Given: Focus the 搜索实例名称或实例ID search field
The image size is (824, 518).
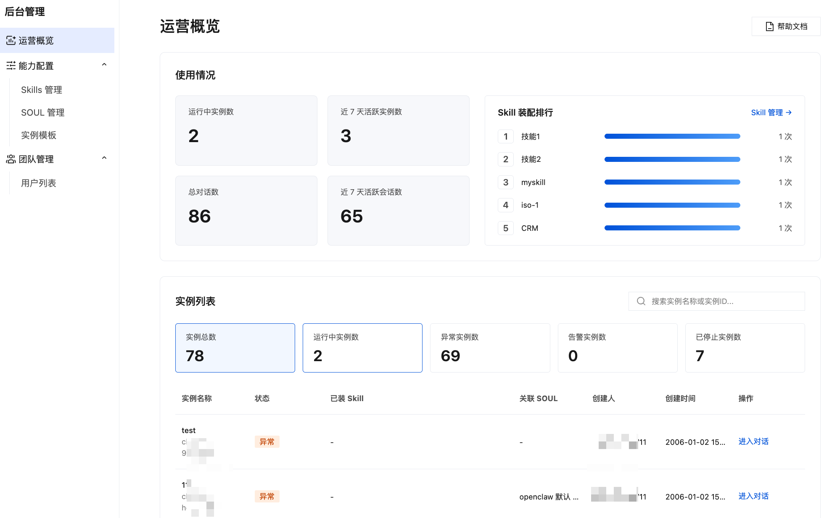Looking at the screenshot, I should [716, 301].
